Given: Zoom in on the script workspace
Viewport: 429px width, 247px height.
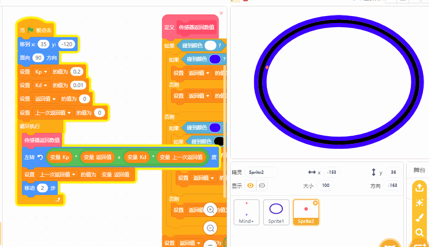Looking at the screenshot, I should pyautogui.click(x=210, y=210).
